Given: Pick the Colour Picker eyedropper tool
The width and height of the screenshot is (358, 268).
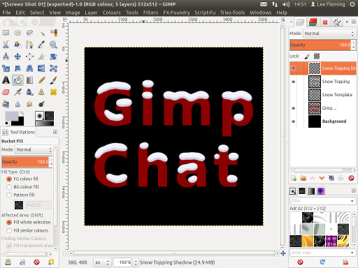Looking at the screenshot, I should click(x=41, y=45).
